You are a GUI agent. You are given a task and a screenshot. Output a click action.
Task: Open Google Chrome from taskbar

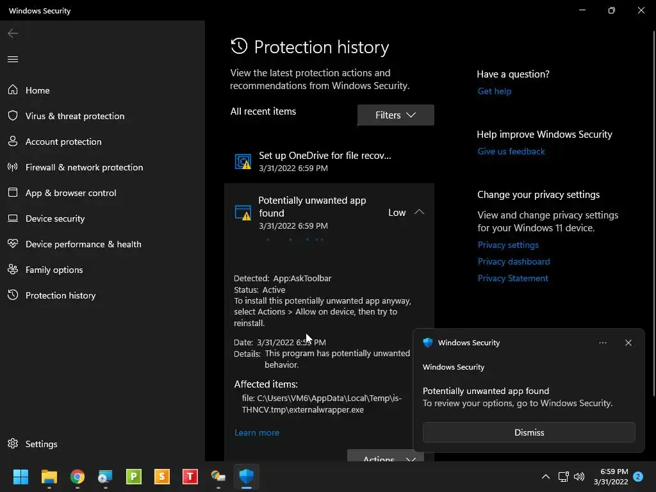pyautogui.click(x=78, y=477)
